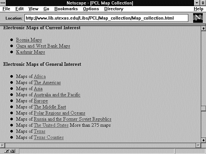Open the Directory menu
The image size is (206, 154).
point(114,9)
